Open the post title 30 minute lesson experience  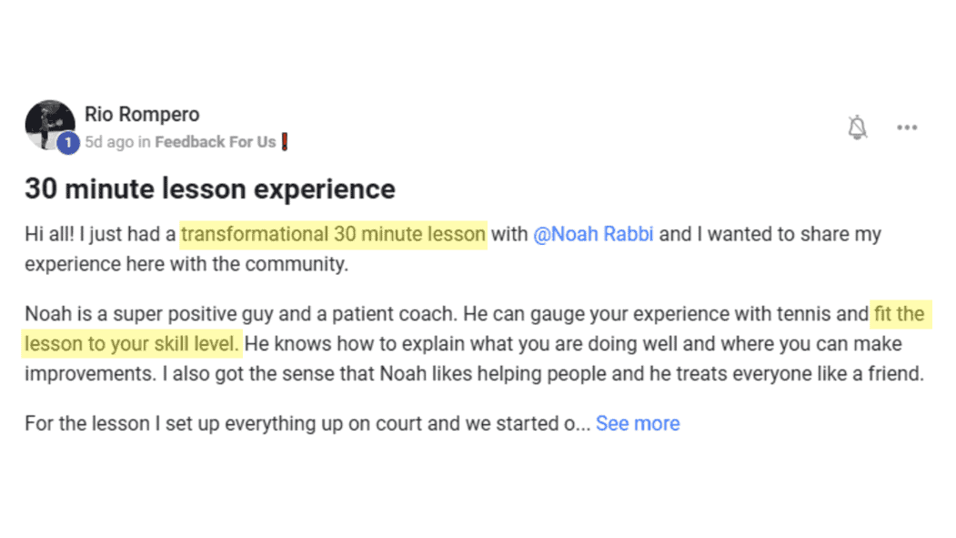point(209,188)
